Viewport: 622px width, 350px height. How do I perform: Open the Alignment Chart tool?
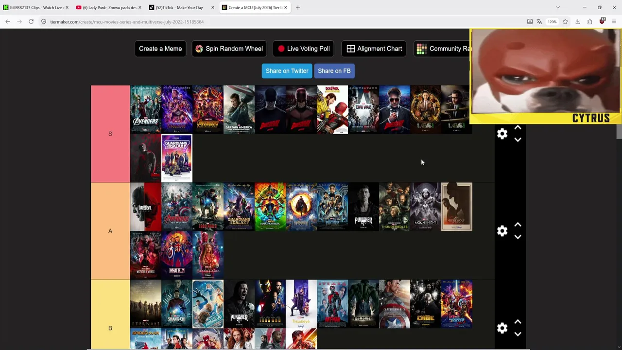click(374, 49)
